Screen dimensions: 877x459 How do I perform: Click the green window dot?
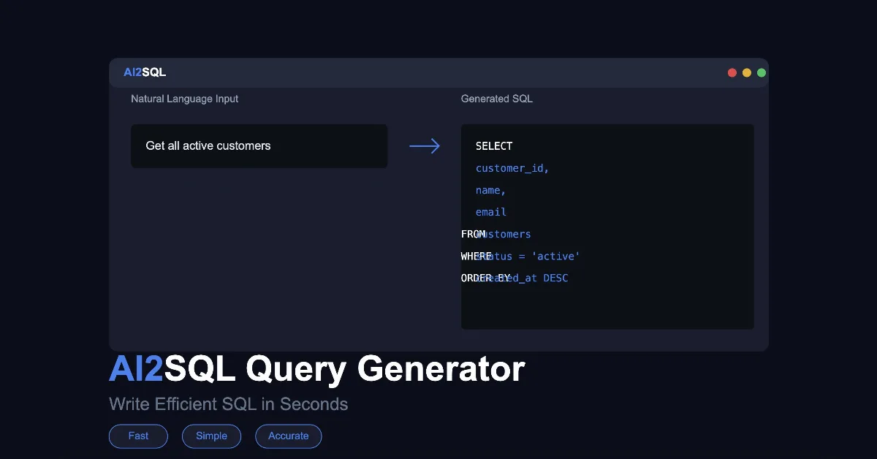click(762, 72)
